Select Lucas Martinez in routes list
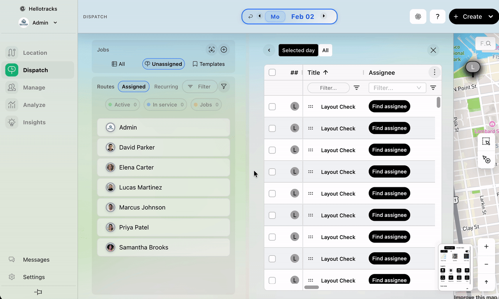 click(x=163, y=187)
